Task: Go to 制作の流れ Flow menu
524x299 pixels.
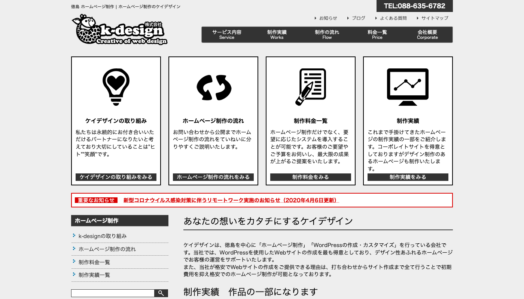Action: pos(327,34)
